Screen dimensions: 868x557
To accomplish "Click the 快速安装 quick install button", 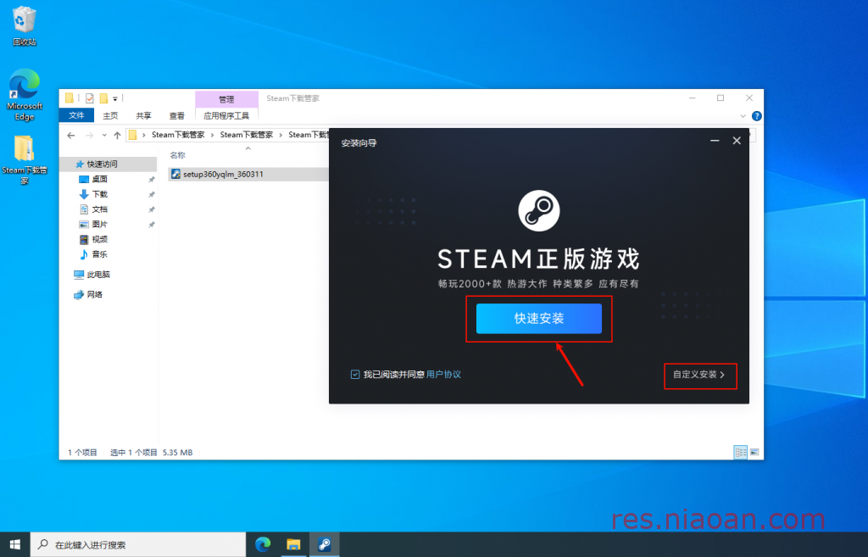I will [538, 319].
